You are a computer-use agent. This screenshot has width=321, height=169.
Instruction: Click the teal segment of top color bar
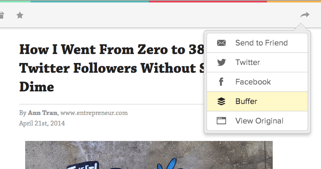pos(90,1)
